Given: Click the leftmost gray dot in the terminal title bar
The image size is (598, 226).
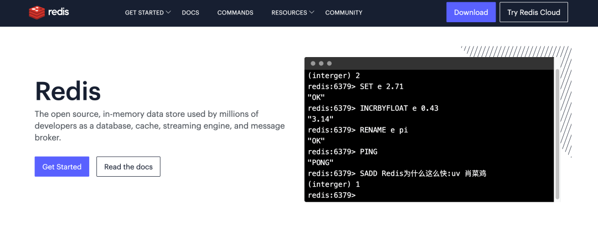Looking at the screenshot, I should coord(313,64).
